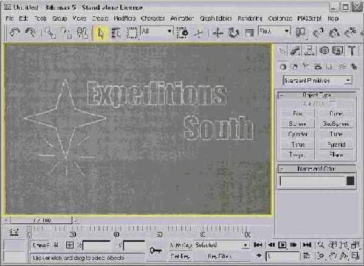
Task: Select the Helpers category icon
Action: pos(329,67)
